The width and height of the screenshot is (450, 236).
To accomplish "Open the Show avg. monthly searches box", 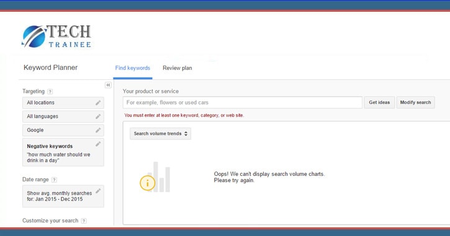I will pyautogui.click(x=63, y=196).
